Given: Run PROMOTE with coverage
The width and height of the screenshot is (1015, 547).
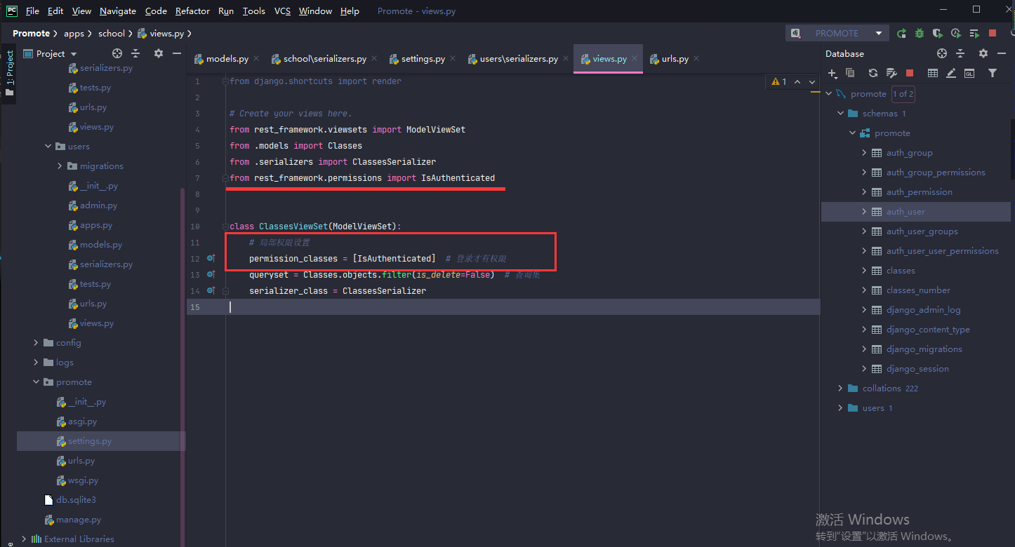Looking at the screenshot, I should (937, 33).
